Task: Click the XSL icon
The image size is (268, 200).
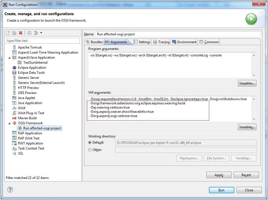Action: (14, 153)
